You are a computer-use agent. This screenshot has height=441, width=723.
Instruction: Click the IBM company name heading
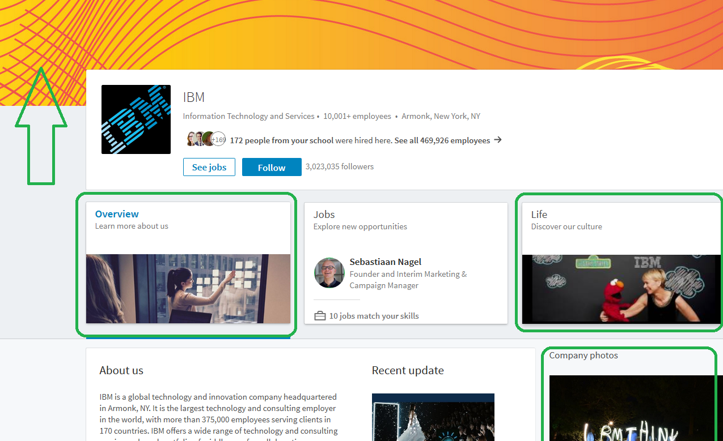point(194,97)
